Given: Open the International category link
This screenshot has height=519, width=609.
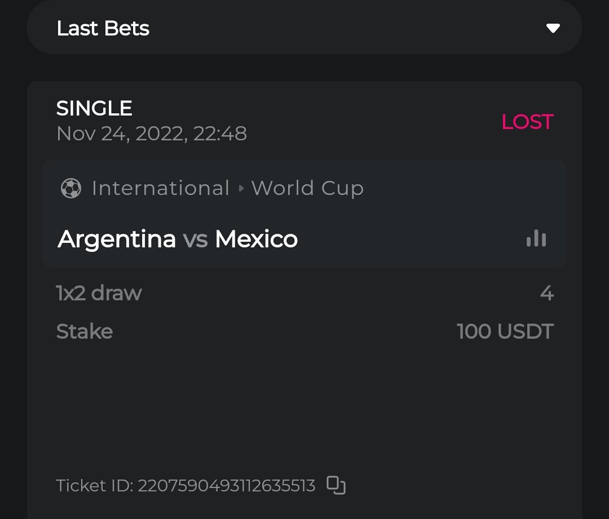Looking at the screenshot, I should pyautogui.click(x=161, y=188).
